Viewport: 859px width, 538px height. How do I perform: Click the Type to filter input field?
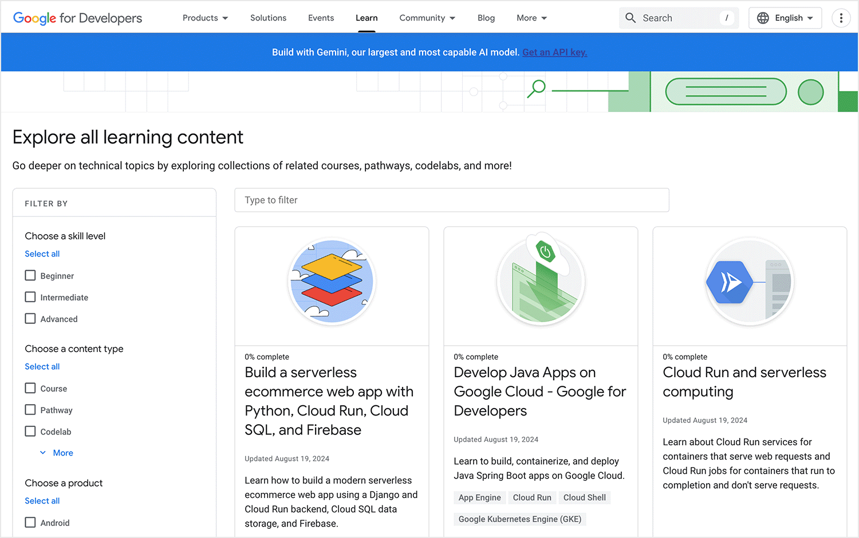452,200
